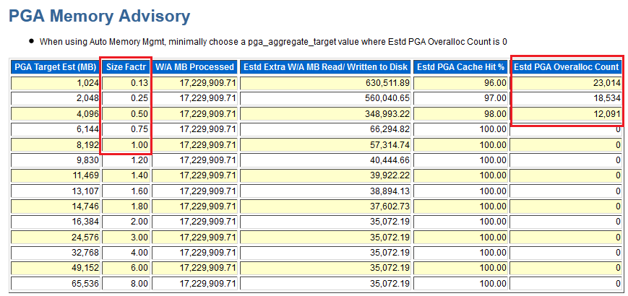Click the 97.00 cache hit percentage cell

tap(460, 98)
